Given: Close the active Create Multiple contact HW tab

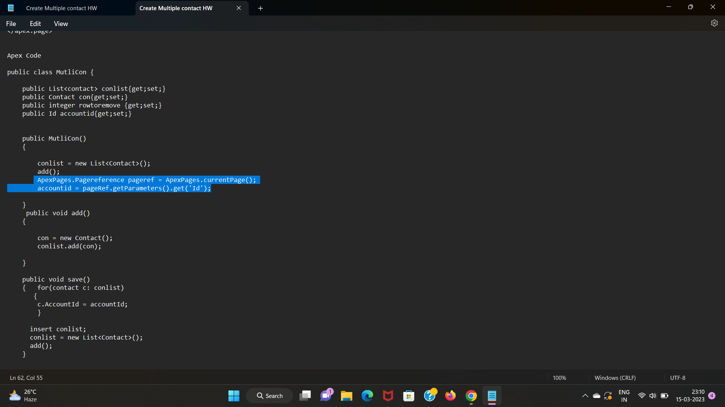Looking at the screenshot, I should (x=239, y=8).
